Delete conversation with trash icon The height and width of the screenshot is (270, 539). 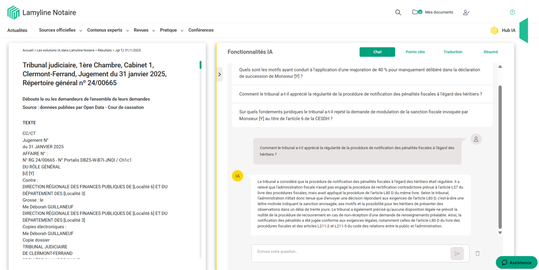pyautogui.click(x=477, y=253)
